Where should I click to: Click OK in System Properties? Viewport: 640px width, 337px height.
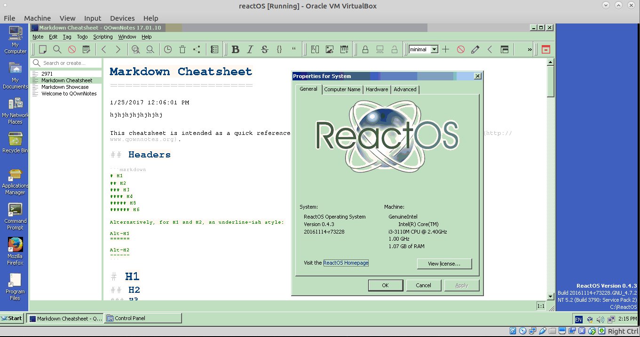pos(385,285)
